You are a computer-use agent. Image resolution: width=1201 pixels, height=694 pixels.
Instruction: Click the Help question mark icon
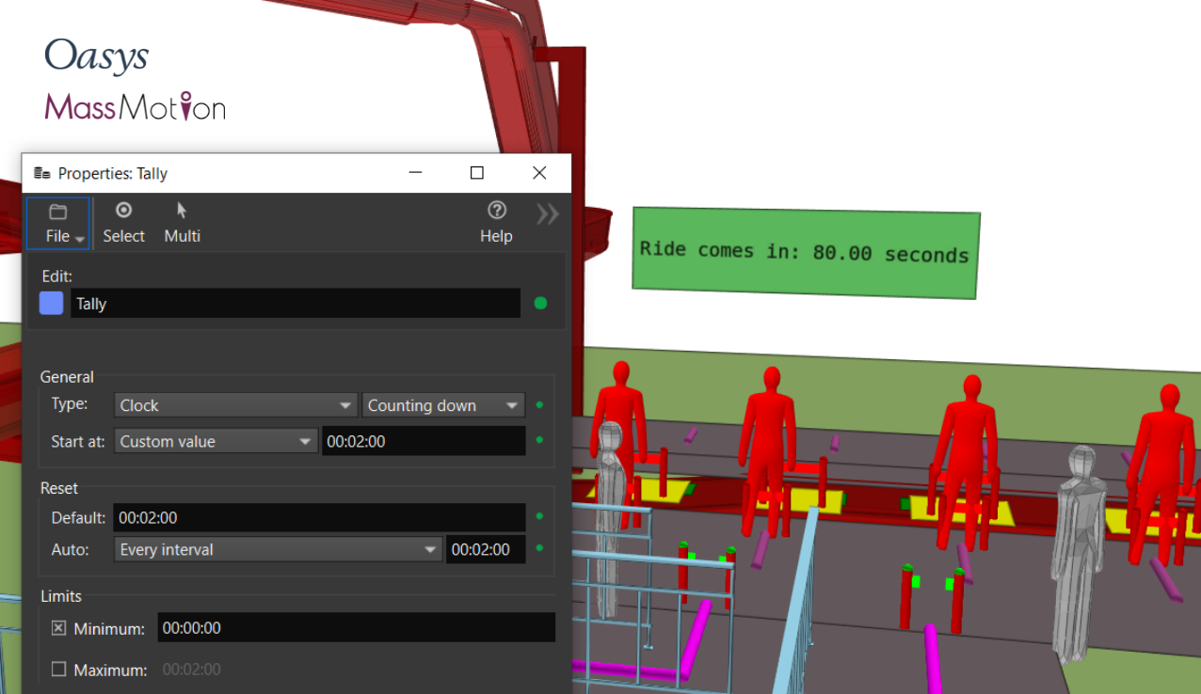click(496, 210)
